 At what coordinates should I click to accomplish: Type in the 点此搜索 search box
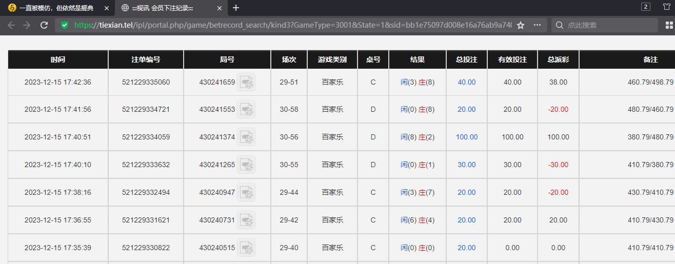608,25
